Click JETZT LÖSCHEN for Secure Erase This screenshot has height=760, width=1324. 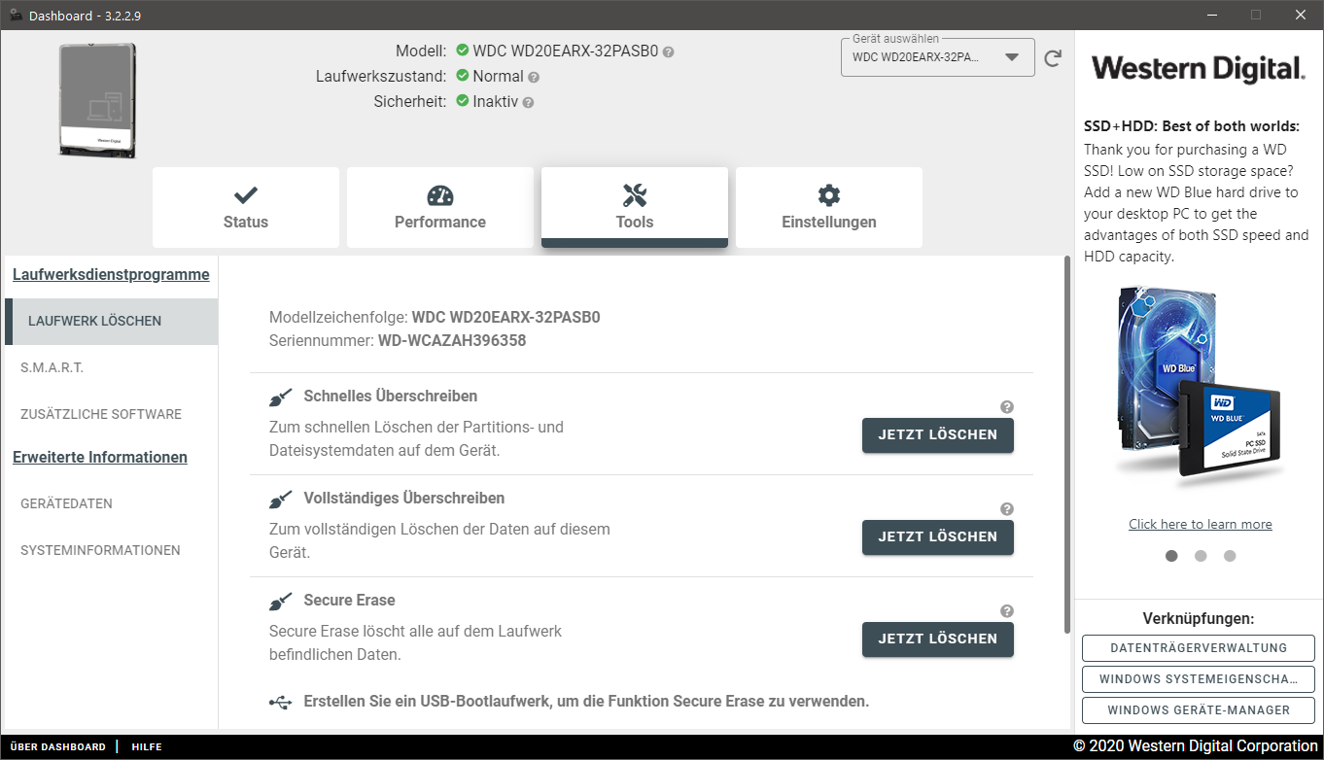(x=938, y=639)
